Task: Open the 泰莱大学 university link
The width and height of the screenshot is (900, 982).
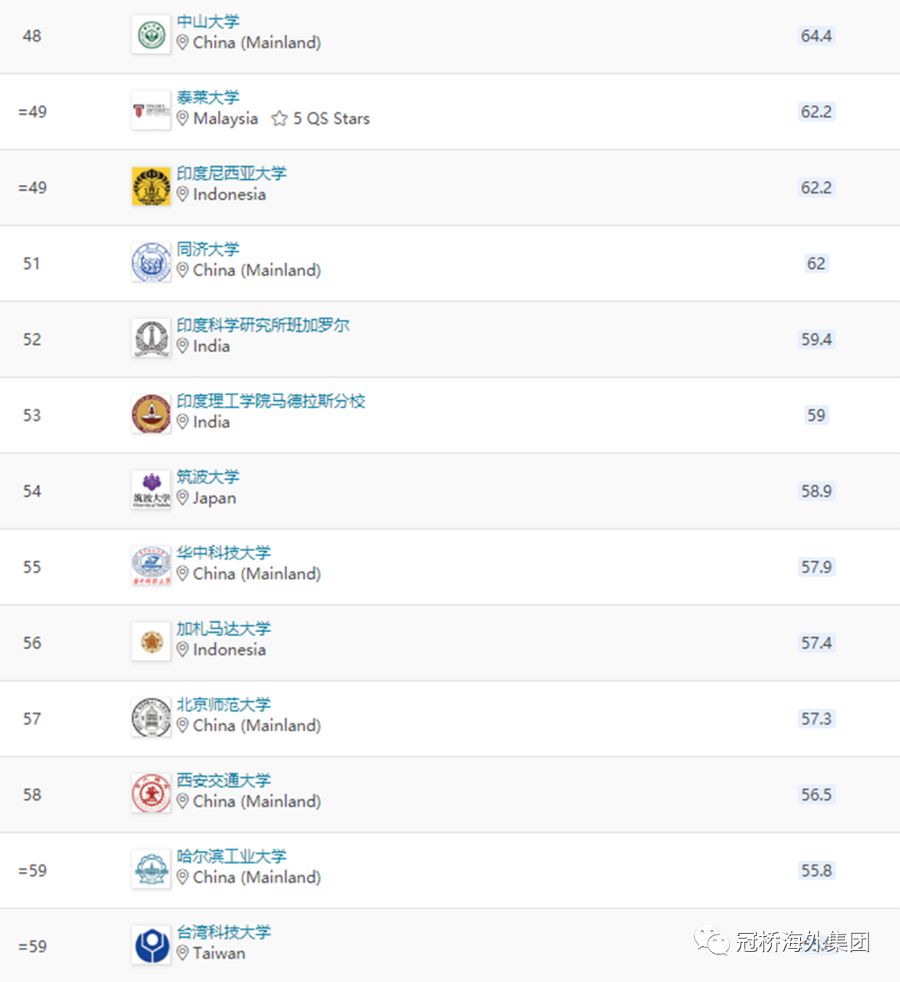Action: pos(207,98)
